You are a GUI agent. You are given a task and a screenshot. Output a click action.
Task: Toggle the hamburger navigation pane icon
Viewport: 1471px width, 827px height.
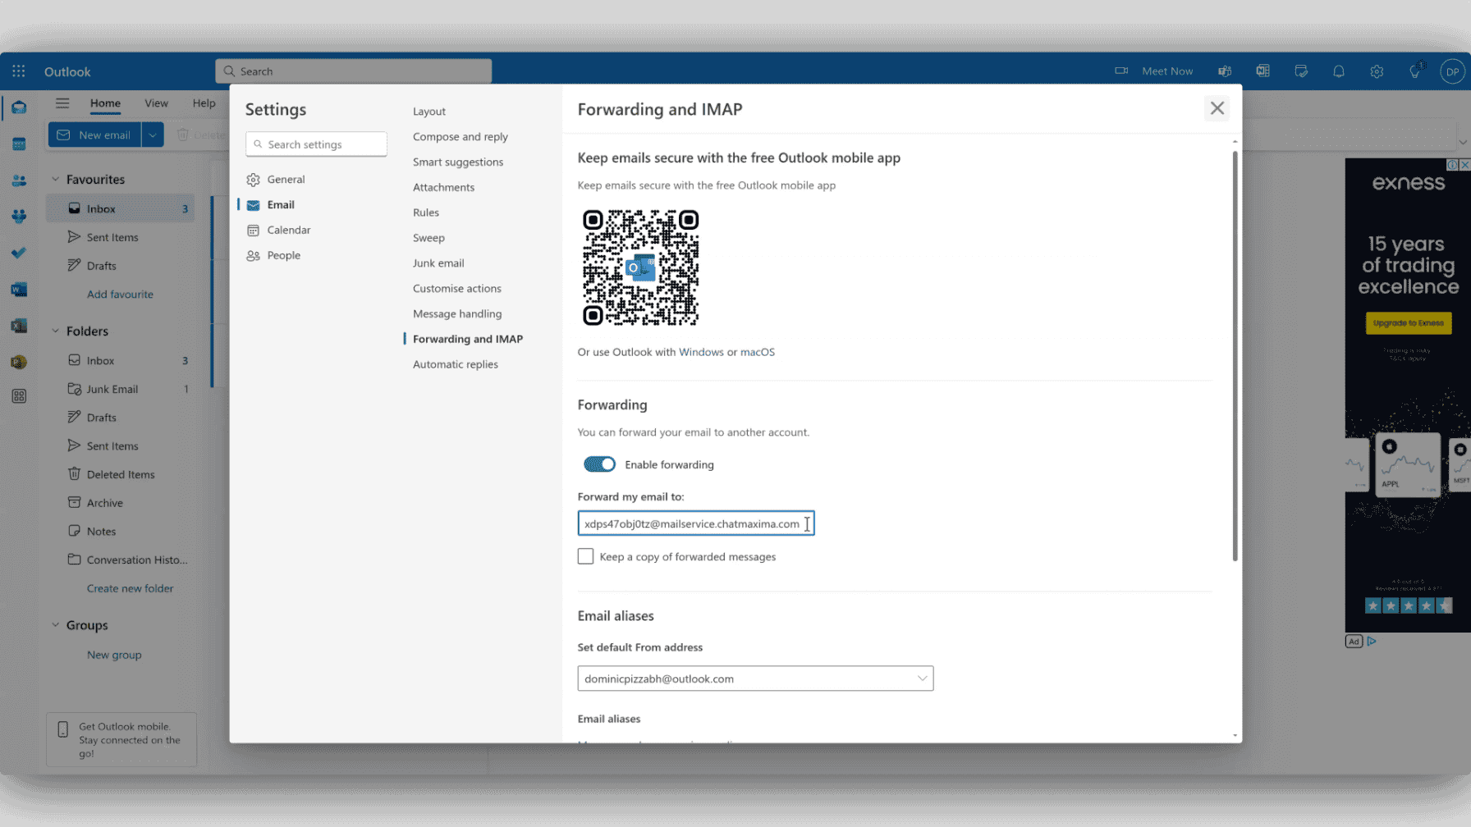tap(62, 103)
